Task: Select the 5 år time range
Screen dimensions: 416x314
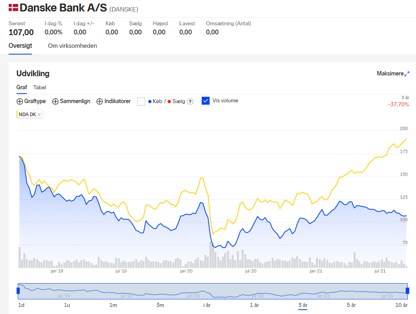Action: coord(351,305)
